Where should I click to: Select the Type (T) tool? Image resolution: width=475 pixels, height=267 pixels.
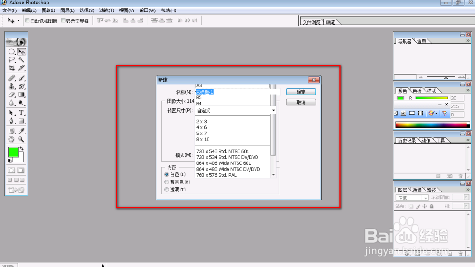pos(21,113)
